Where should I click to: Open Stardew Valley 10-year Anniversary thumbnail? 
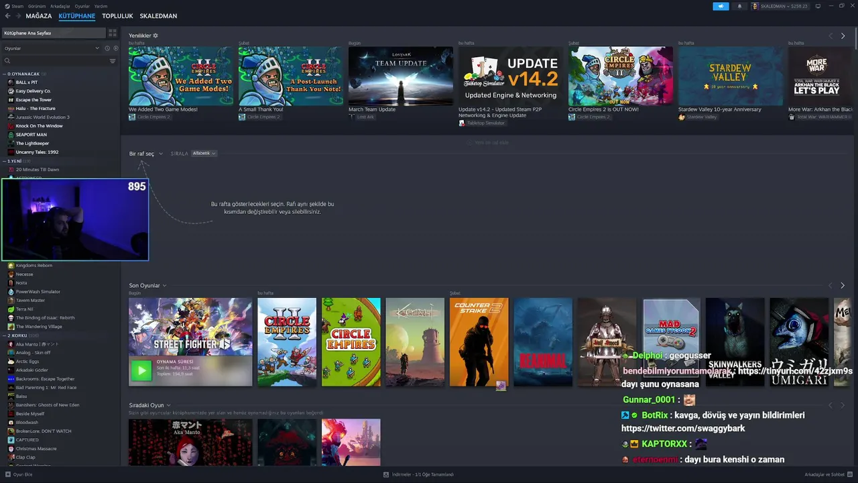point(731,76)
